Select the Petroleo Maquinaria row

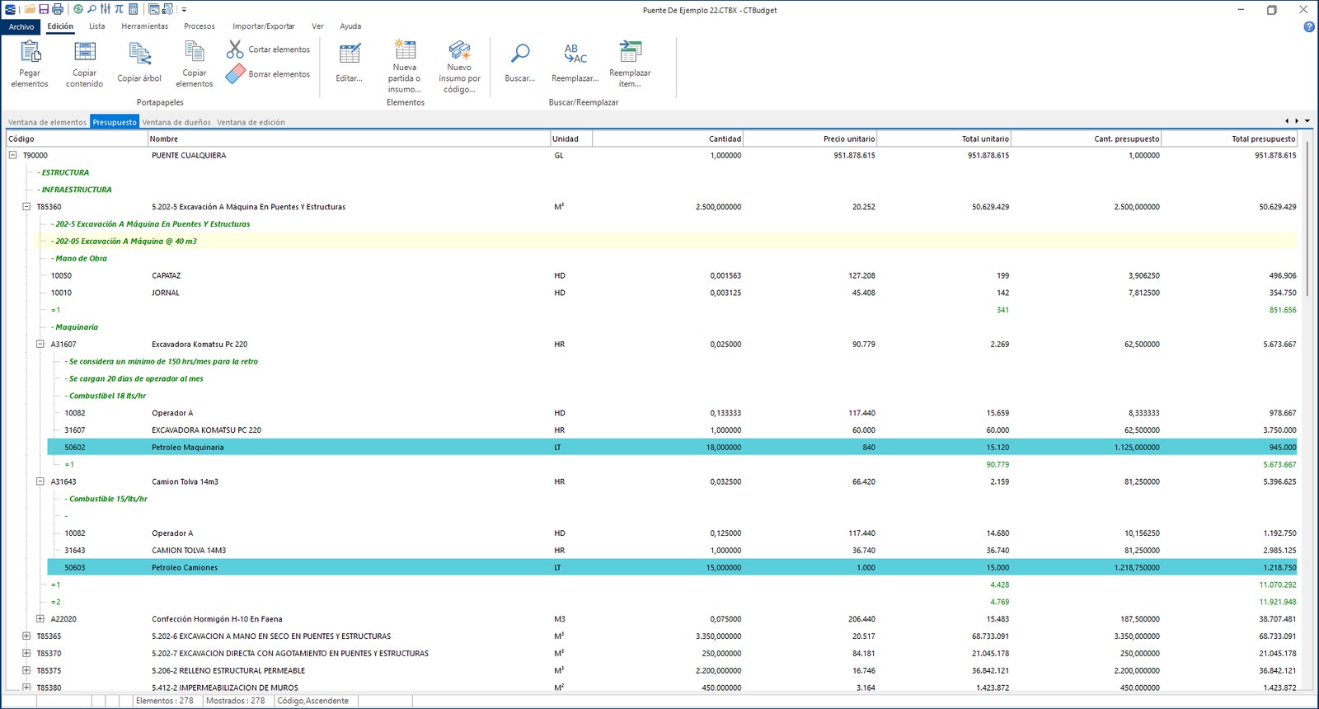(672, 447)
